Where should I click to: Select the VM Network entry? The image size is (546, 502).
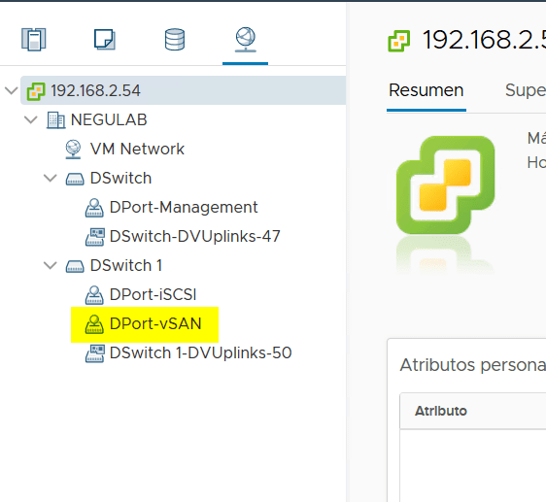pyautogui.click(x=137, y=149)
